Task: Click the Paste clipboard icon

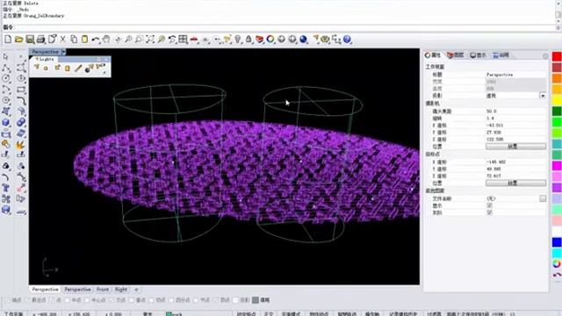Action: click(84, 39)
